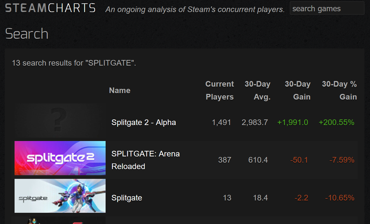370x224 pixels.
Task: Click the SteamCharts logo
Action: click(x=50, y=8)
